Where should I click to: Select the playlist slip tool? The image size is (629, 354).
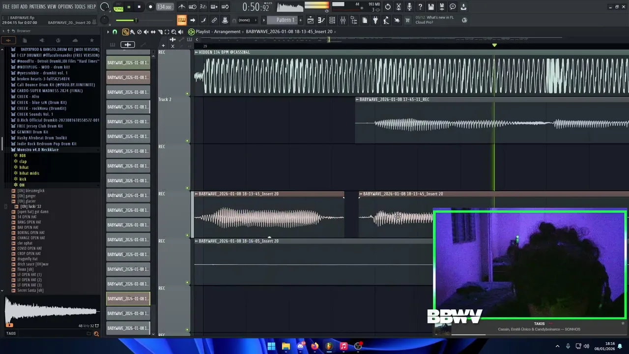(x=153, y=32)
